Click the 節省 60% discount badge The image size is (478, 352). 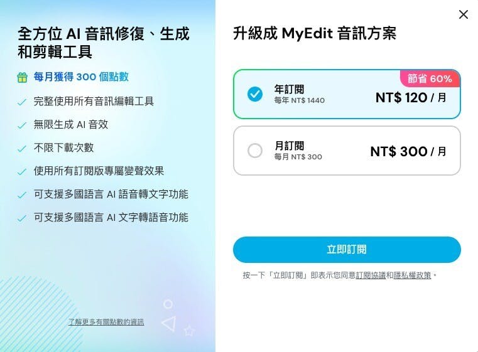(x=430, y=78)
